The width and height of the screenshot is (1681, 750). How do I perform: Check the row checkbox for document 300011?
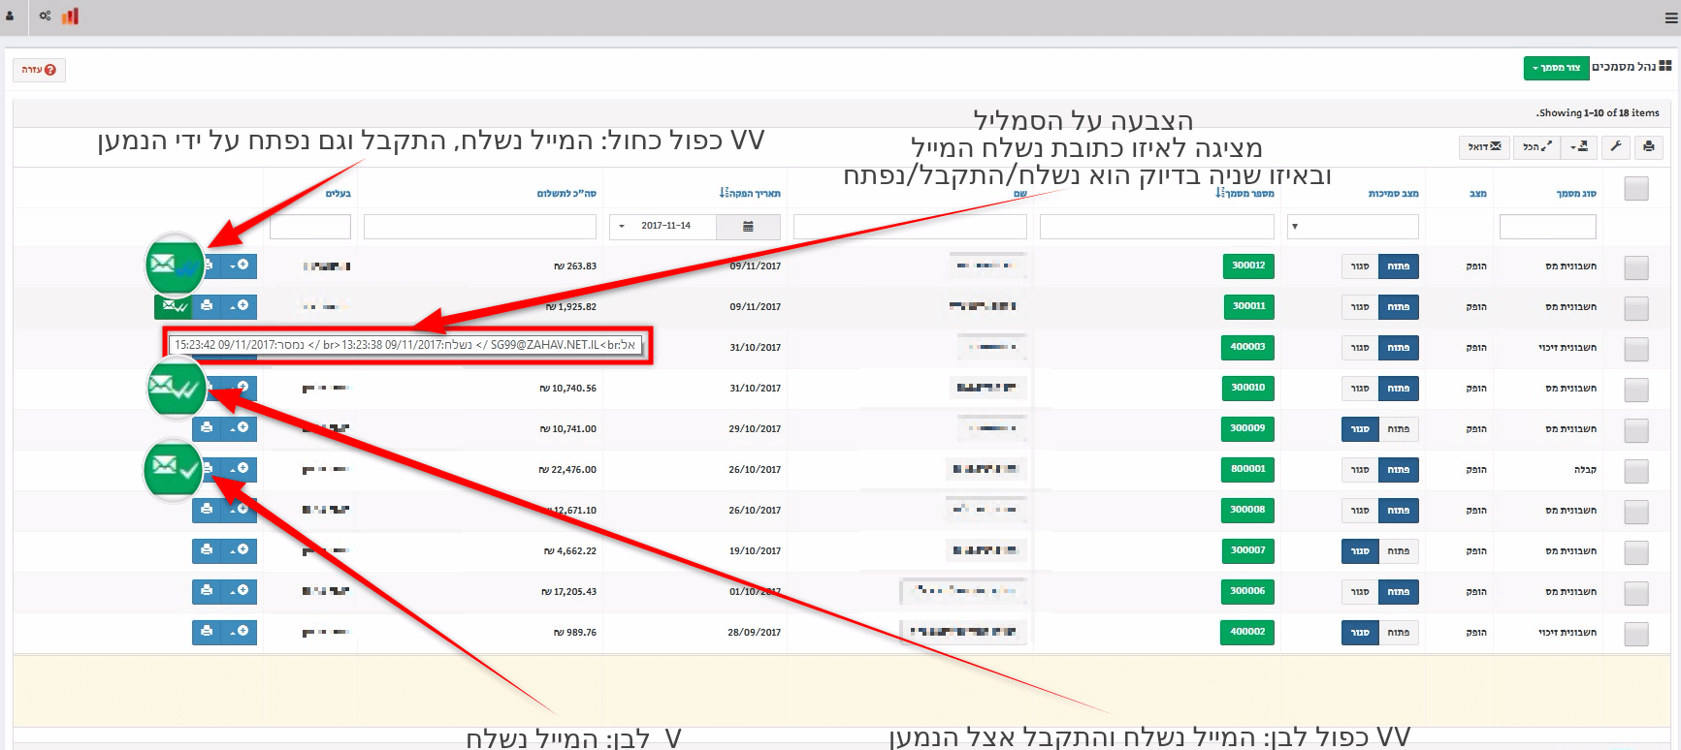pos(1636,308)
